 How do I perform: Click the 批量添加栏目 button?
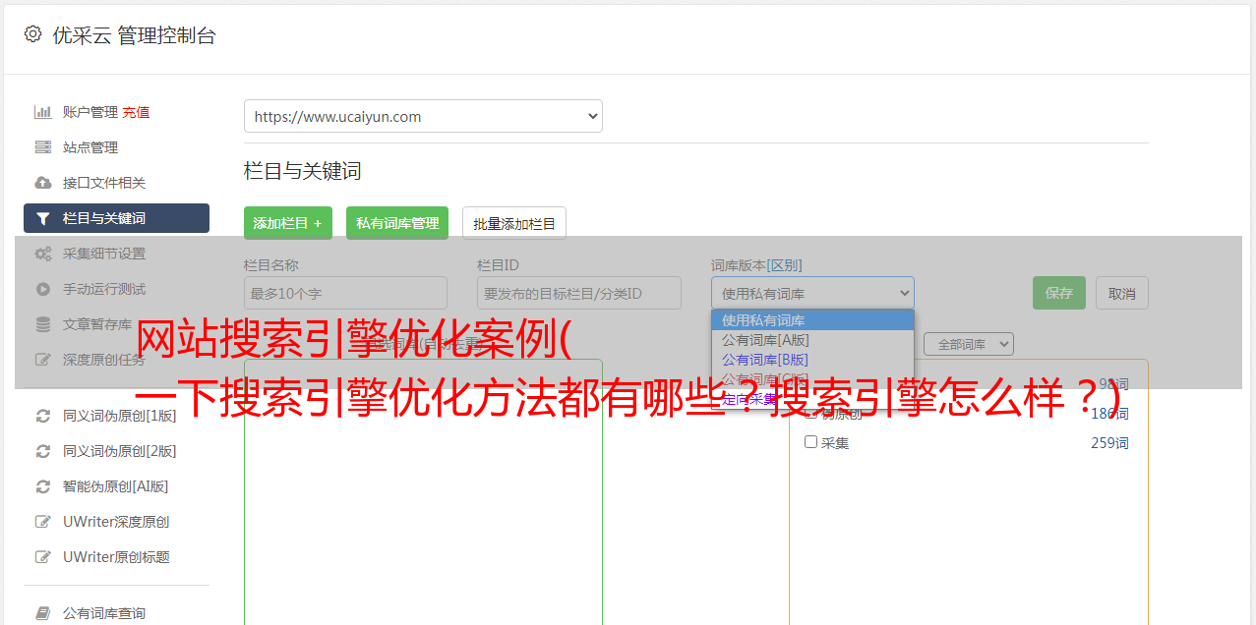(x=514, y=223)
